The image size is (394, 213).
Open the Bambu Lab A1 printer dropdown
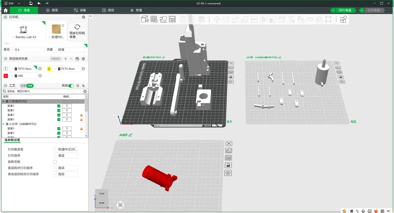pos(24,37)
